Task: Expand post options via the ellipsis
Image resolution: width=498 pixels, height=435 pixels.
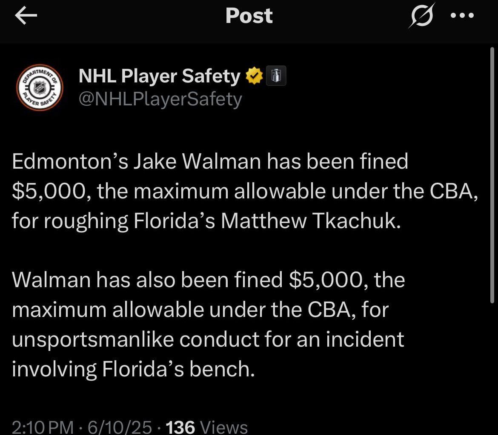Action: click(x=461, y=15)
